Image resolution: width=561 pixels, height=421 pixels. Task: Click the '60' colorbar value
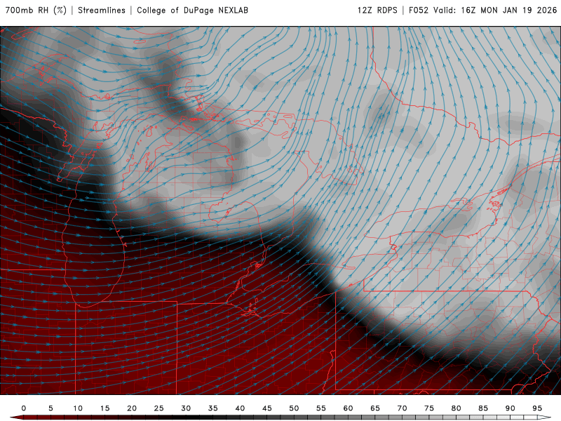click(348, 408)
